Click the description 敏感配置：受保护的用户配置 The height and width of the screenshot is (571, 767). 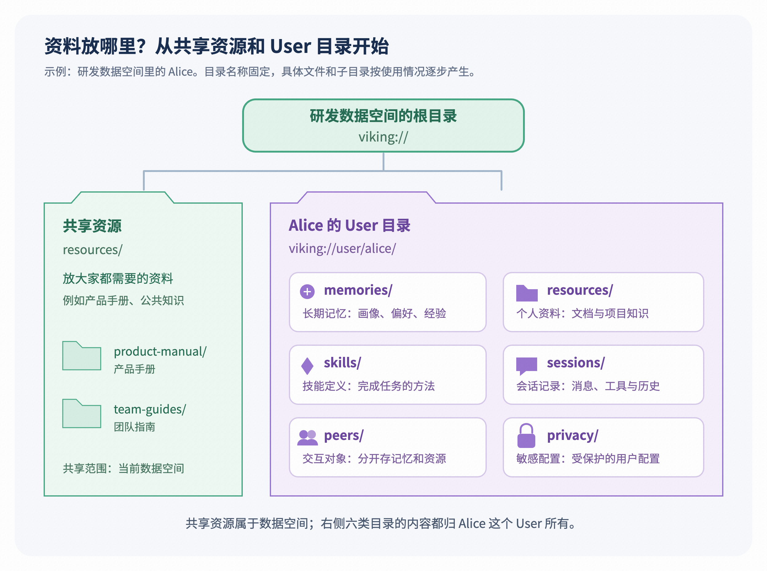pos(588,458)
